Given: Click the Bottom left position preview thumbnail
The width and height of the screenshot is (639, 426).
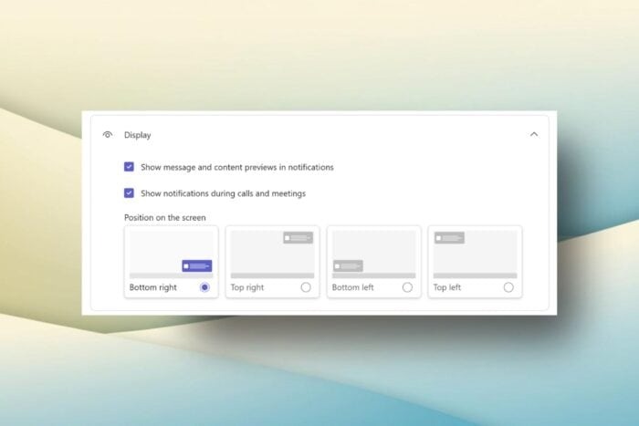Looking at the screenshot, I should [x=373, y=255].
